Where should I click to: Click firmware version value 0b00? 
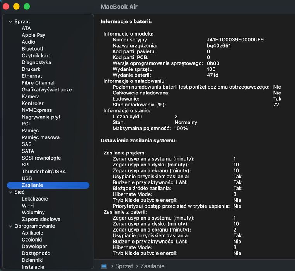pos(213,63)
